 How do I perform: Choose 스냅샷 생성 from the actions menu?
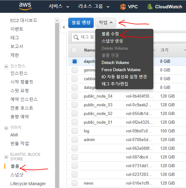(x=112, y=41)
